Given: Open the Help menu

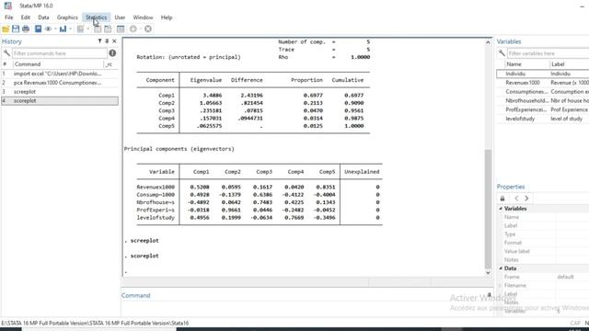Looking at the screenshot, I should (x=167, y=17).
